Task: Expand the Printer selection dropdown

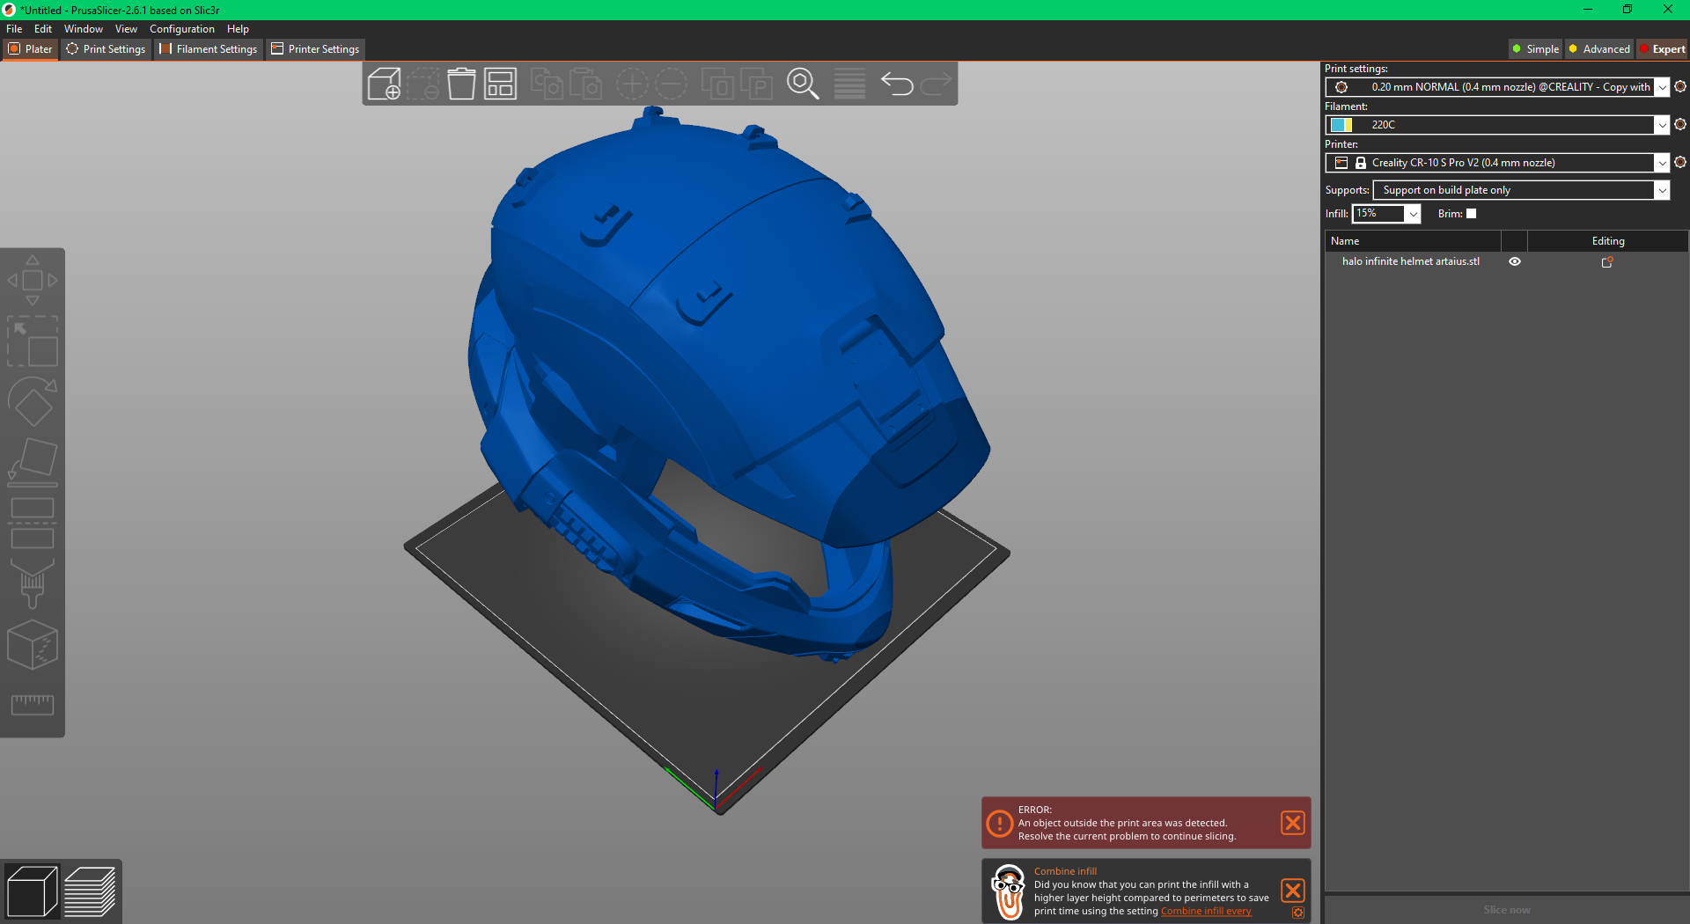Action: pos(1661,163)
